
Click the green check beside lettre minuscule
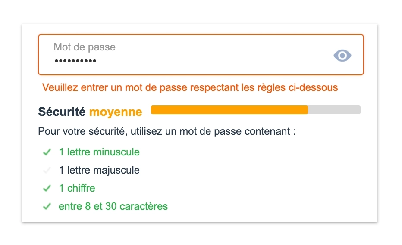click(x=47, y=152)
